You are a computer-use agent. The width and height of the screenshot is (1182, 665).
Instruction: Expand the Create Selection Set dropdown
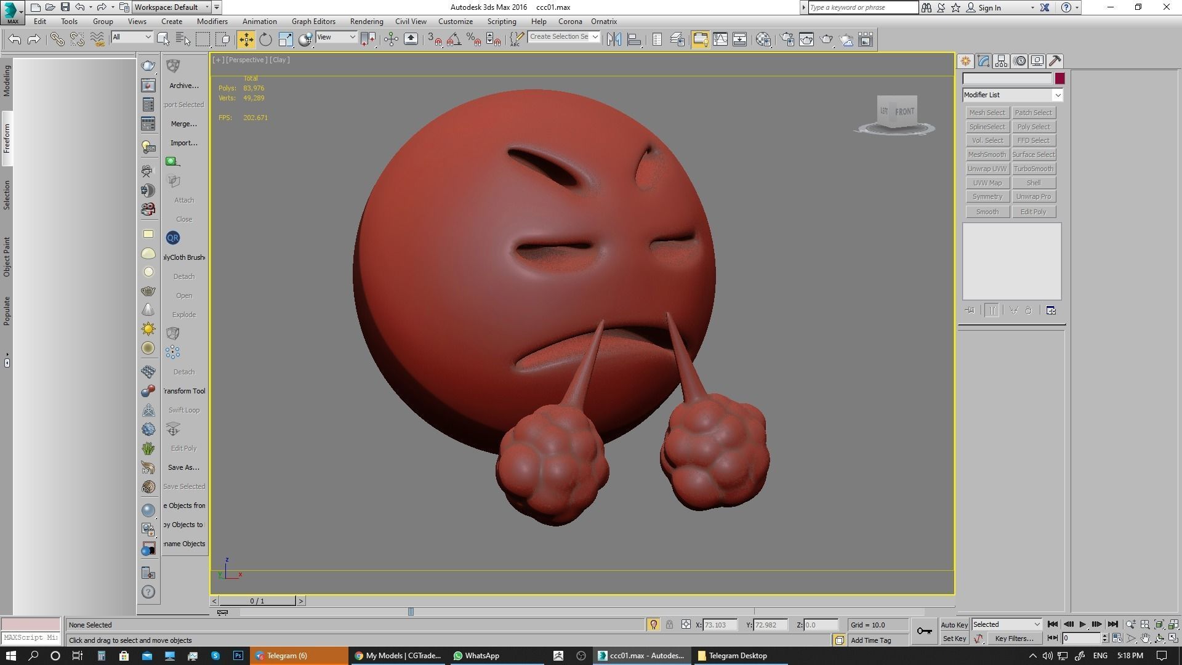595,37
